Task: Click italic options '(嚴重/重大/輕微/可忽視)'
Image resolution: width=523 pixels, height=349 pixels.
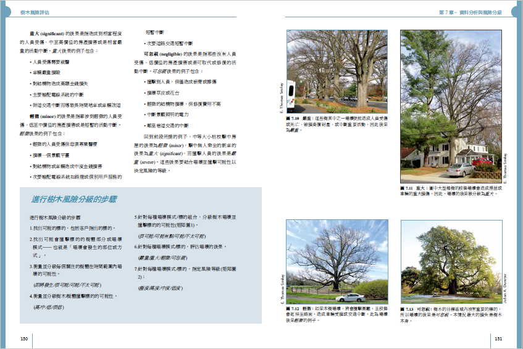Action: 162,258
